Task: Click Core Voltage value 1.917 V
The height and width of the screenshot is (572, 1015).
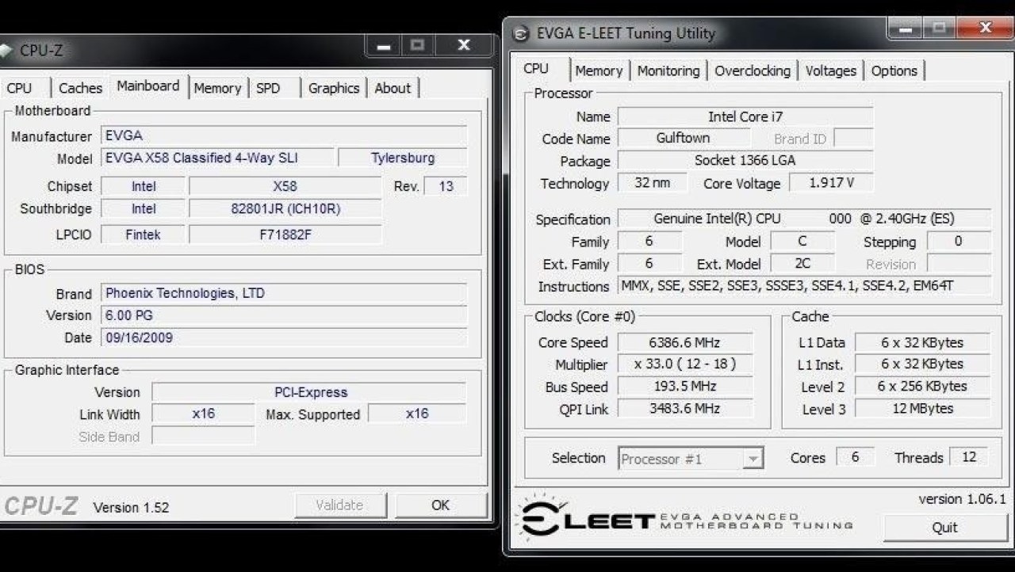Action: point(831,183)
